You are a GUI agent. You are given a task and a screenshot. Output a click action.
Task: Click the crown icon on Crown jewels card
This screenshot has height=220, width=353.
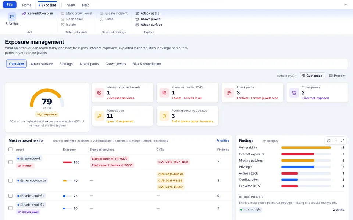(294, 92)
